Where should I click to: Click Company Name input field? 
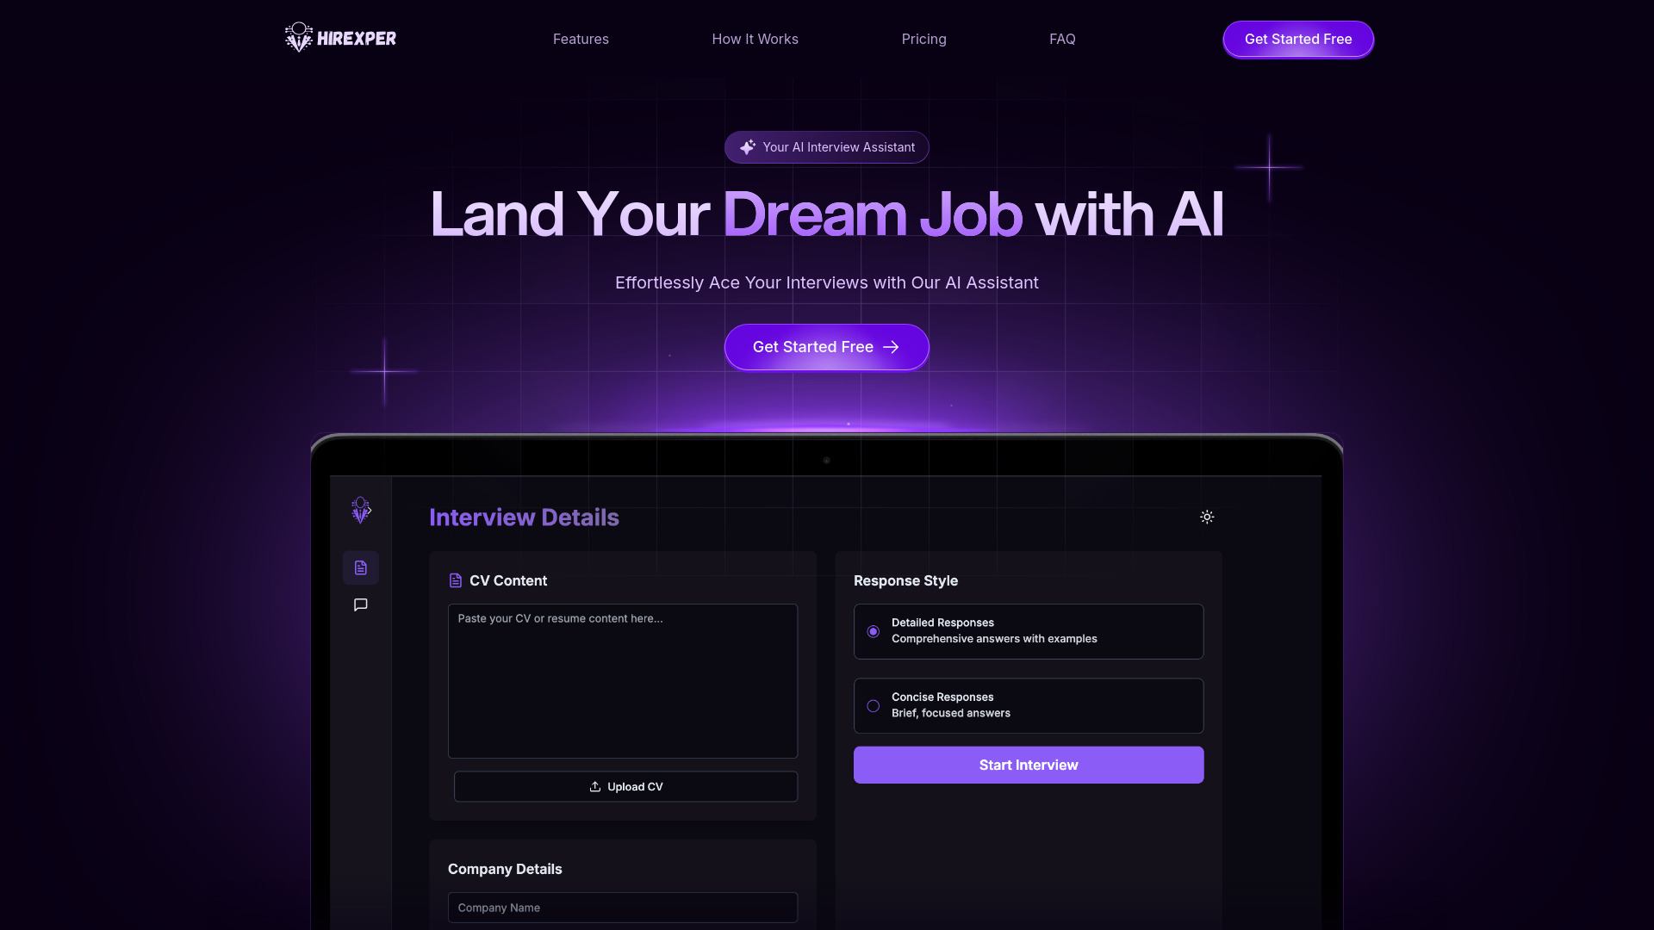tap(623, 908)
